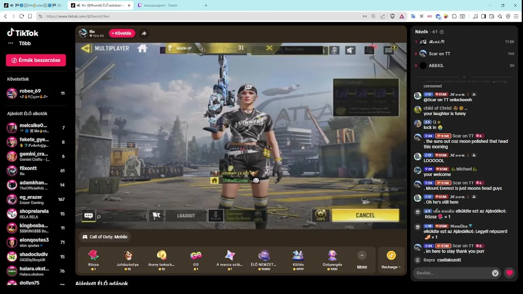Open fekete_gye recommended live channel
The width and height of the screenshot is (523, 294).
point(36,142)
